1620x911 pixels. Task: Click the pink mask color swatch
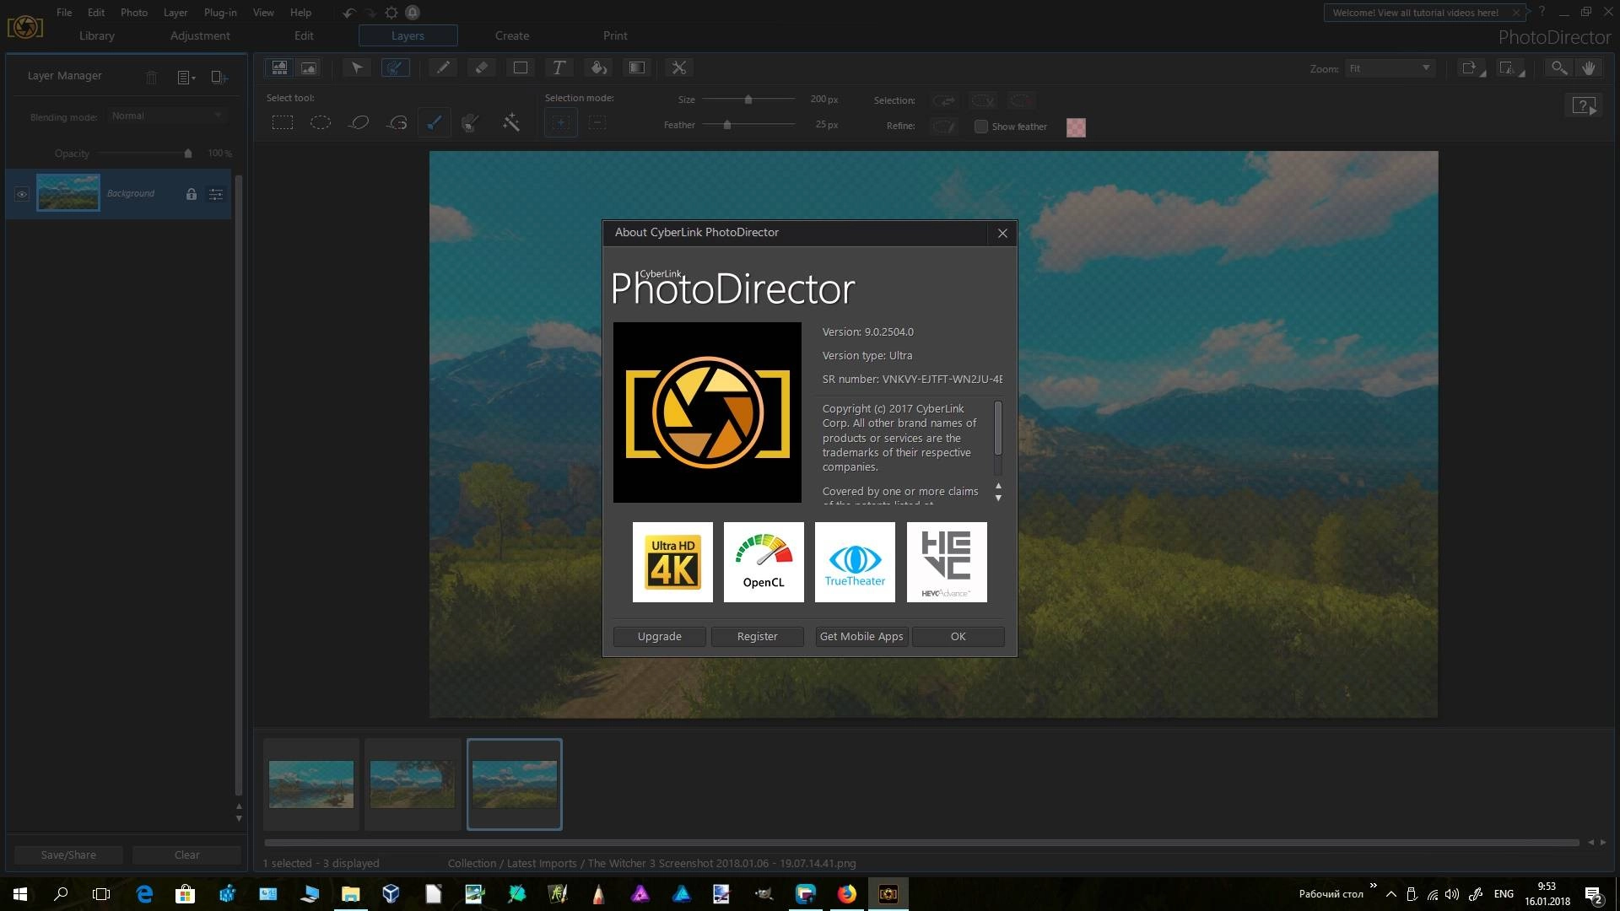[x=1076, y=127]
